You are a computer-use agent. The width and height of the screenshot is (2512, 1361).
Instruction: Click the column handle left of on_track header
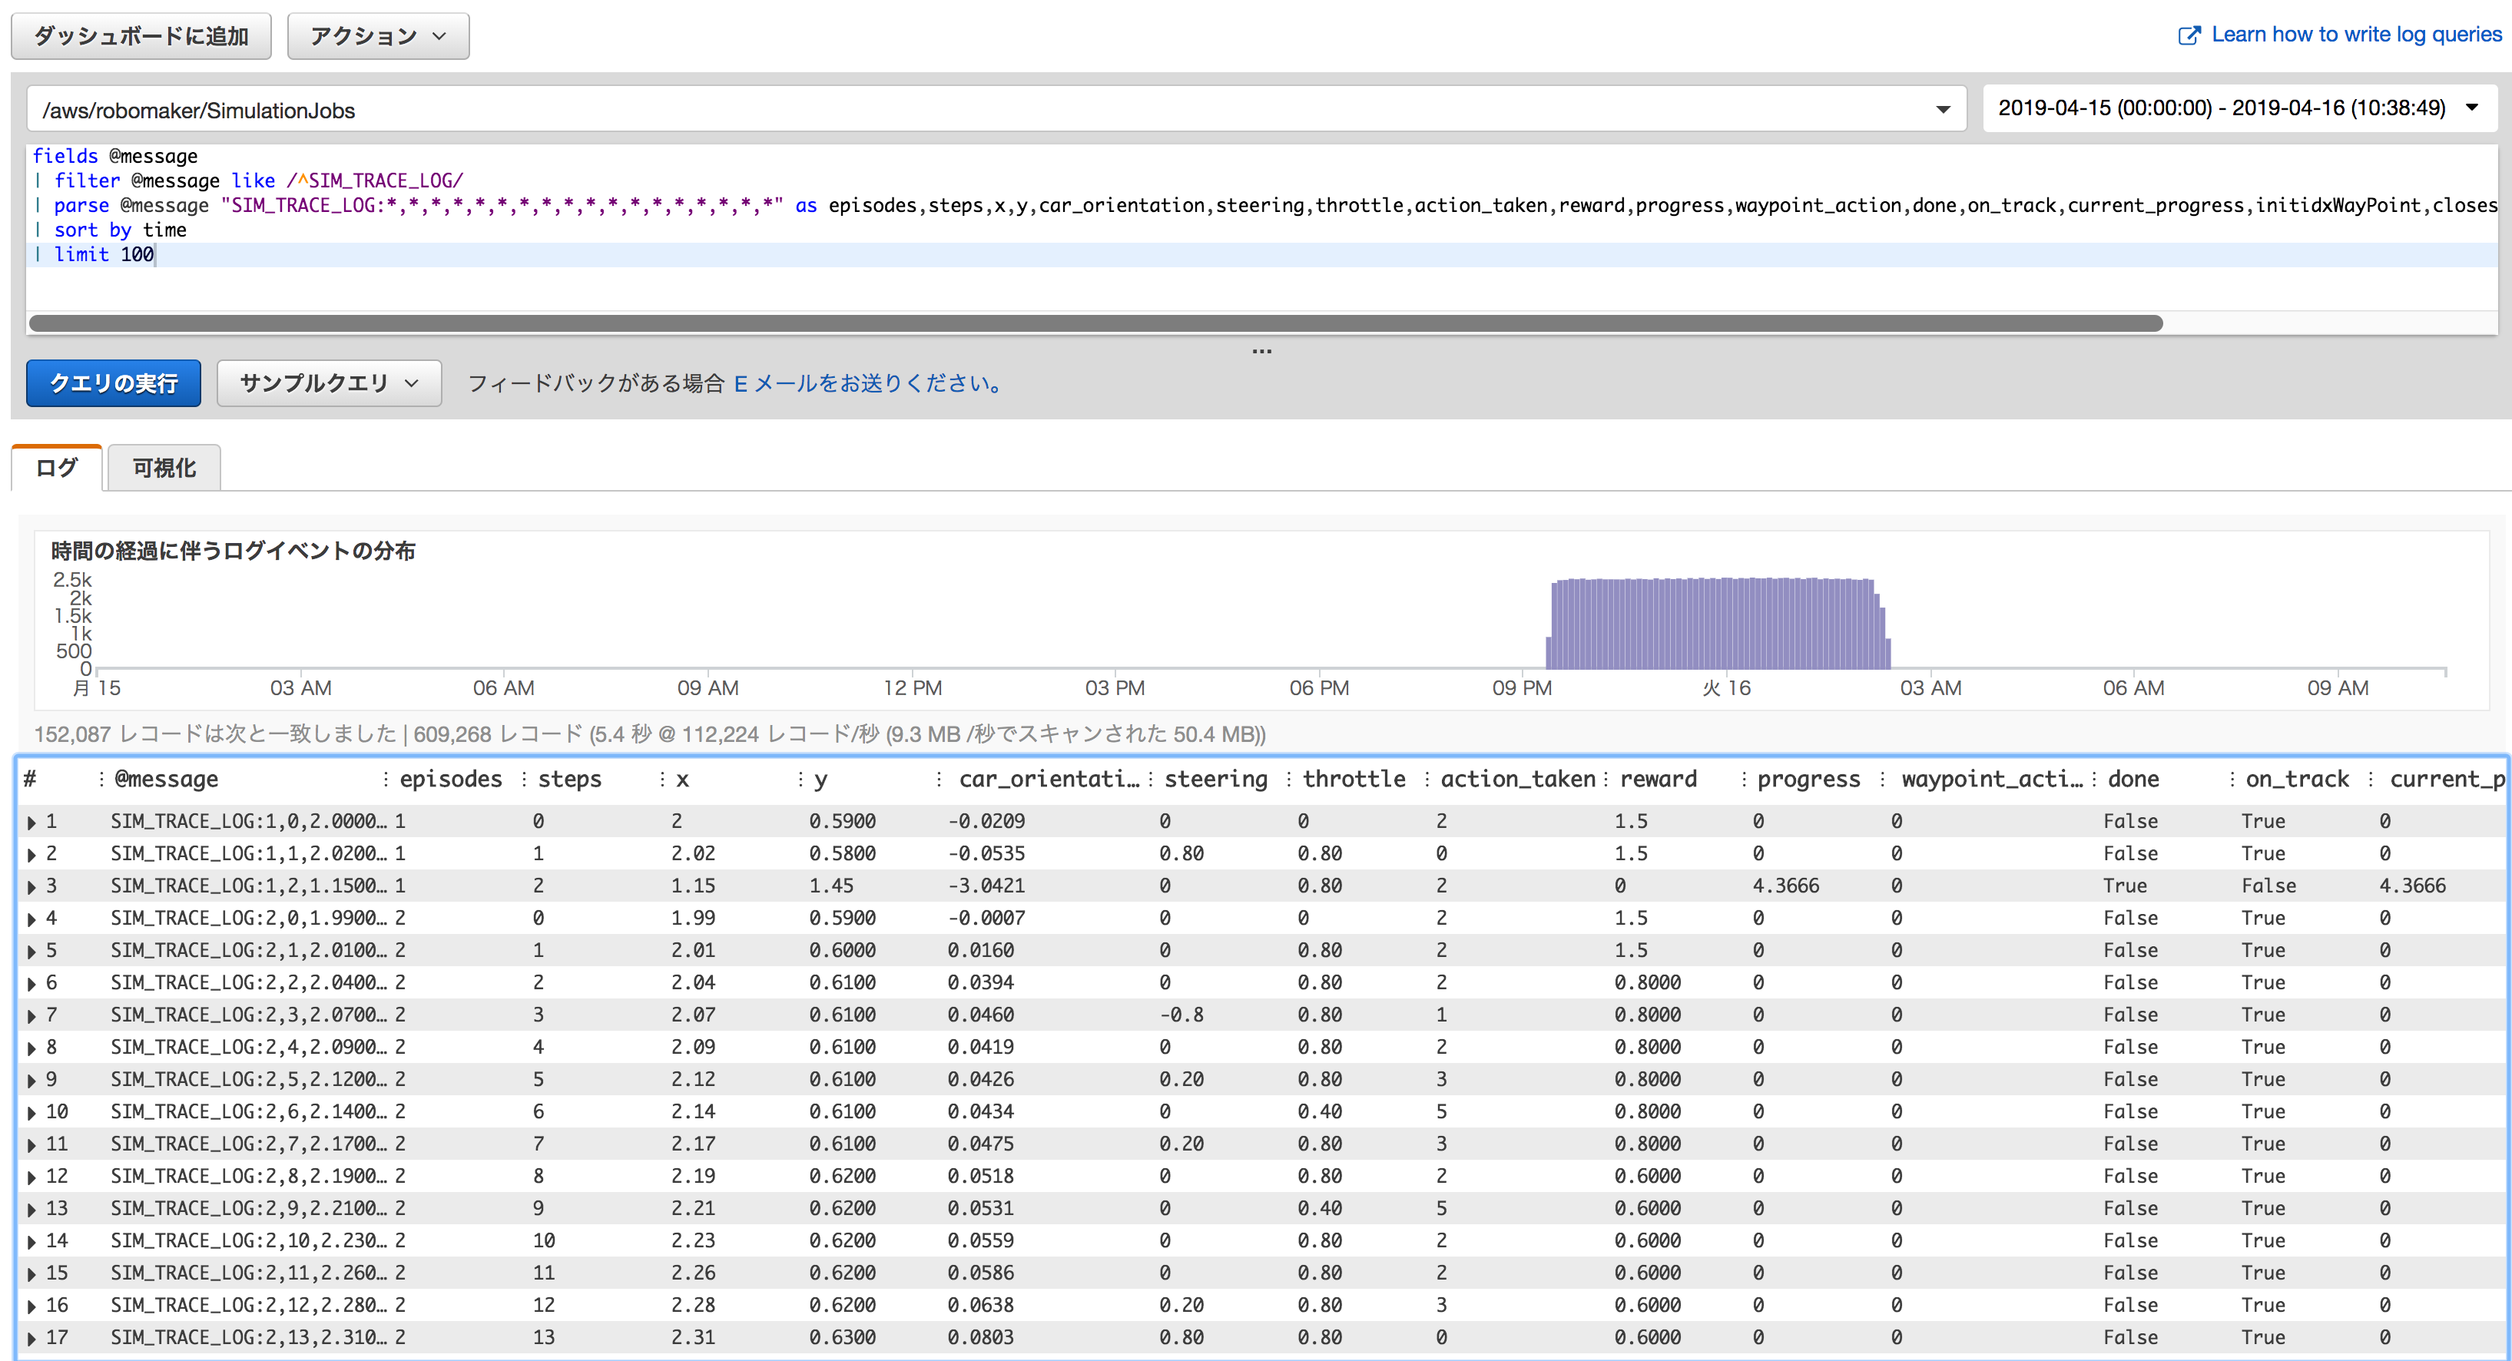(x=2232, y=779)
